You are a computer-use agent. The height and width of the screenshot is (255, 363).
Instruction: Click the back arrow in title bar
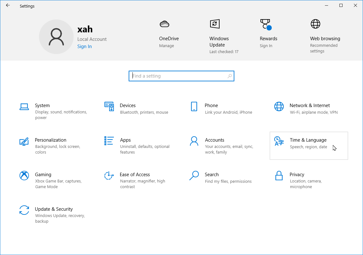pos(8,5)
